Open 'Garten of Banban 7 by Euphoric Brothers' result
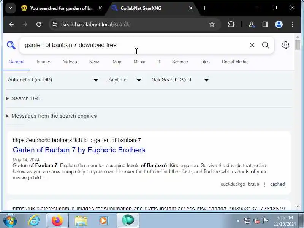 click(x=79, y=150)
